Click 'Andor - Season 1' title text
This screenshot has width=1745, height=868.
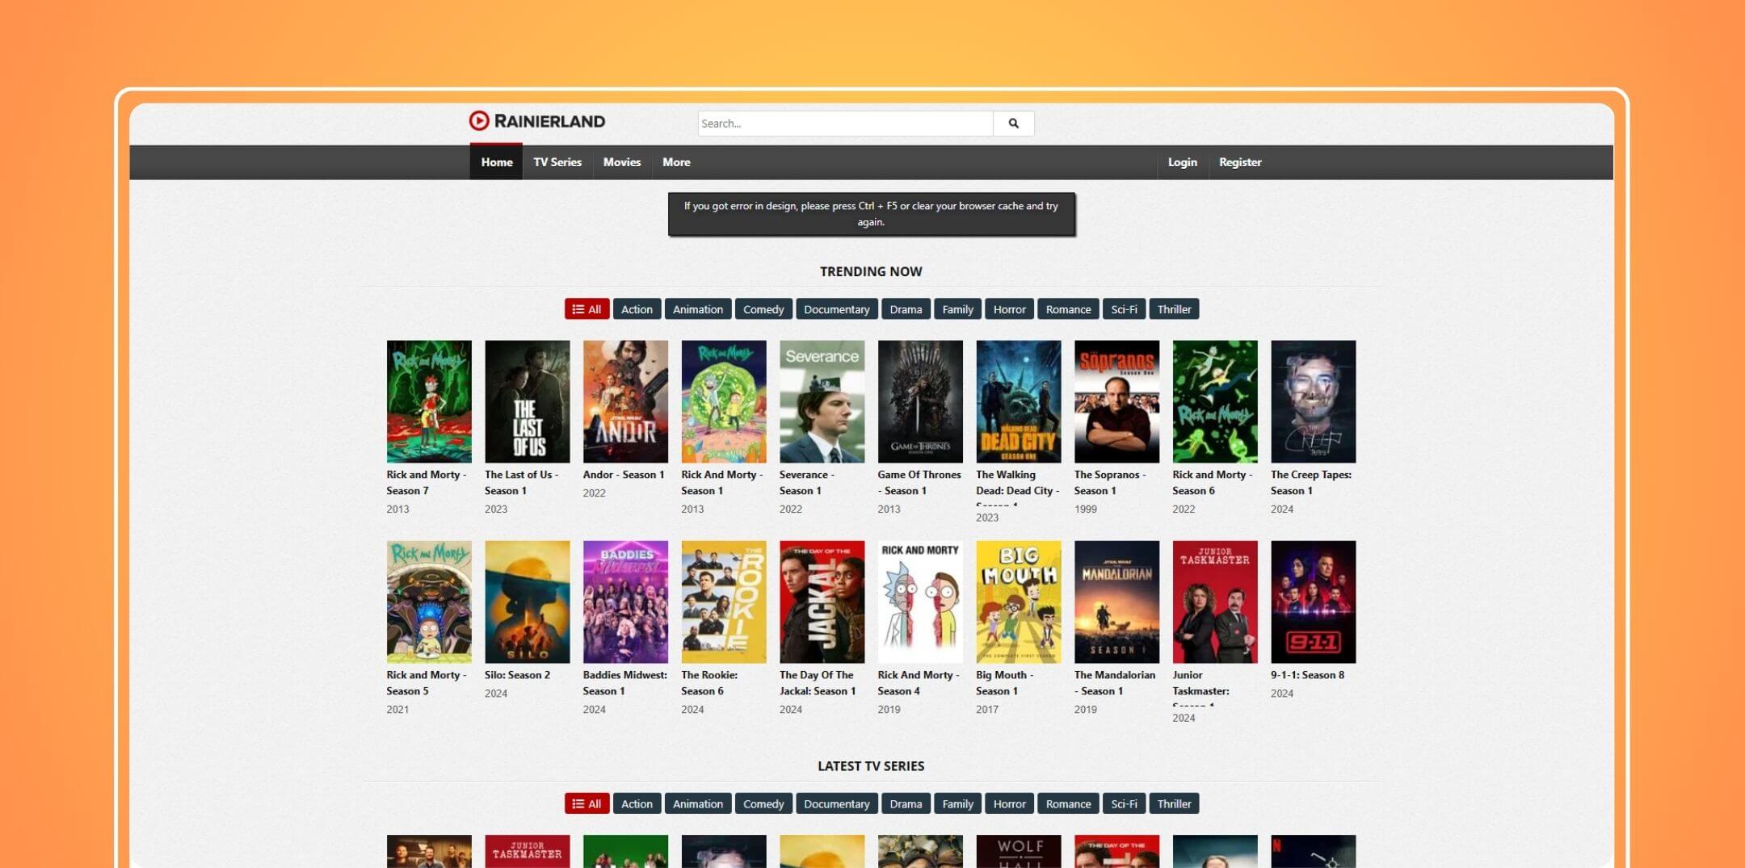[624, 475]
